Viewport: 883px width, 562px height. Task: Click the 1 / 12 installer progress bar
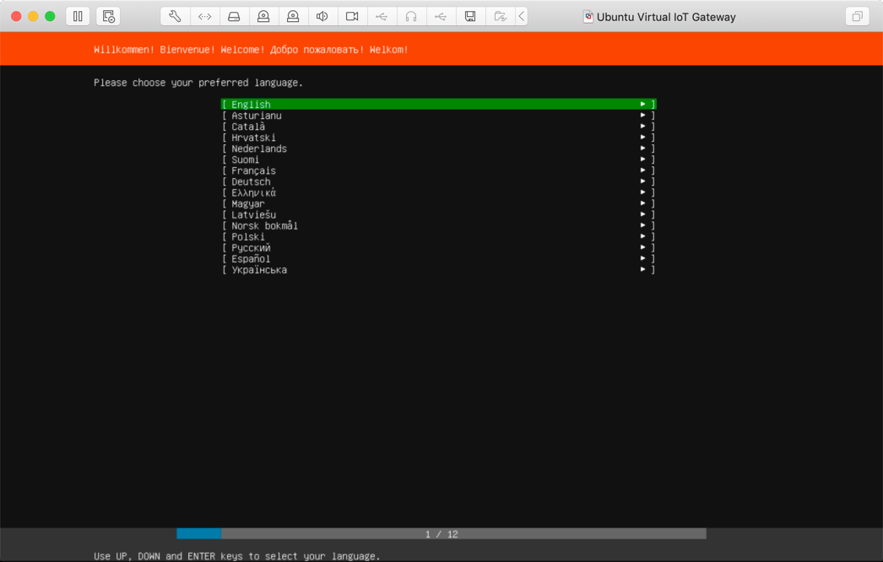[441, 534]
